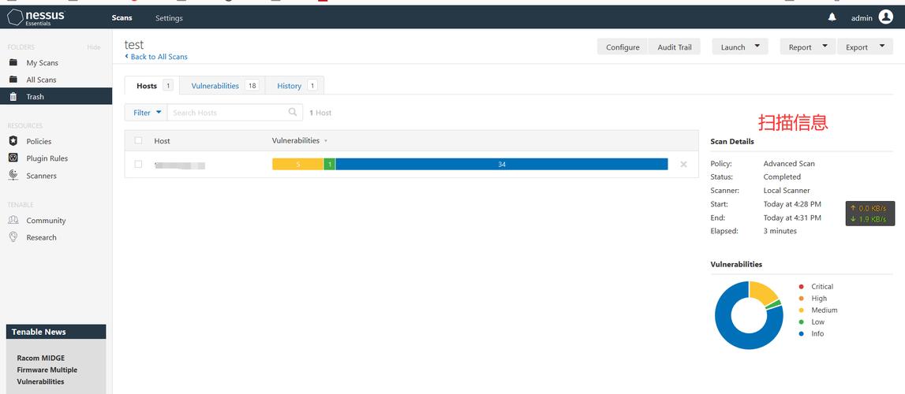Click the Scanners icon
Image resolution: width=905 pixels, height=394 pixels.
click(13, 175)
